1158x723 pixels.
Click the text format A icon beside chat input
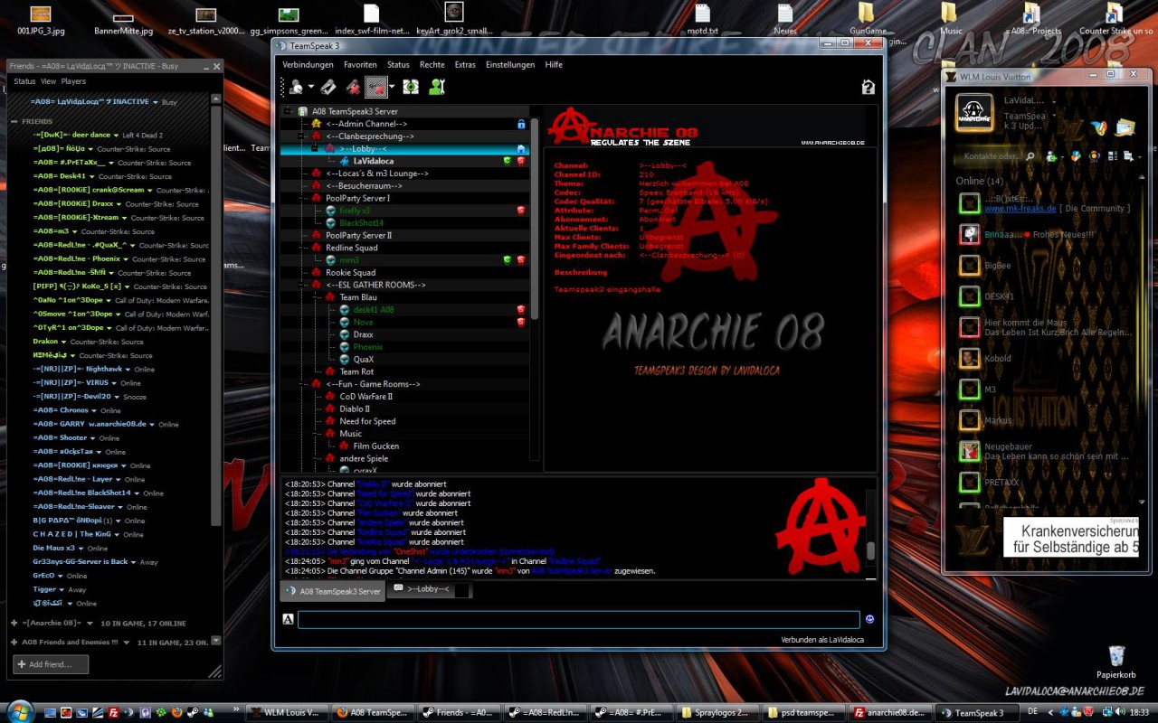click(288, 620)
